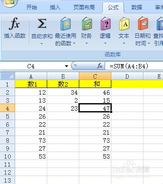This screenshot has width=163, height=184.
Task: Select column B header
Action: pyautogui.click(x=63, y=76)
